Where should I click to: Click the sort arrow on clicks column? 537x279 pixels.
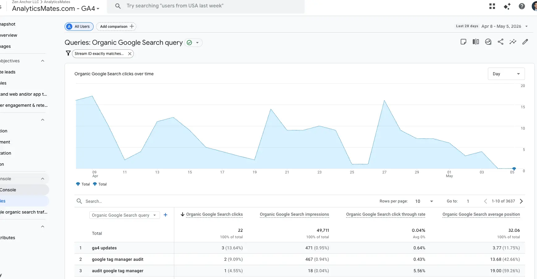pyautogui.click(x=183, y=214)
